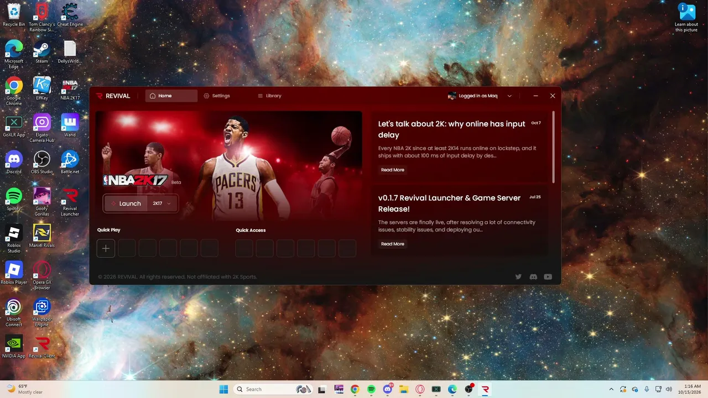The height and width of the screenshot is (398, 708).
Task: Open Revival's Twitter page icon
Action: [518, 276]
